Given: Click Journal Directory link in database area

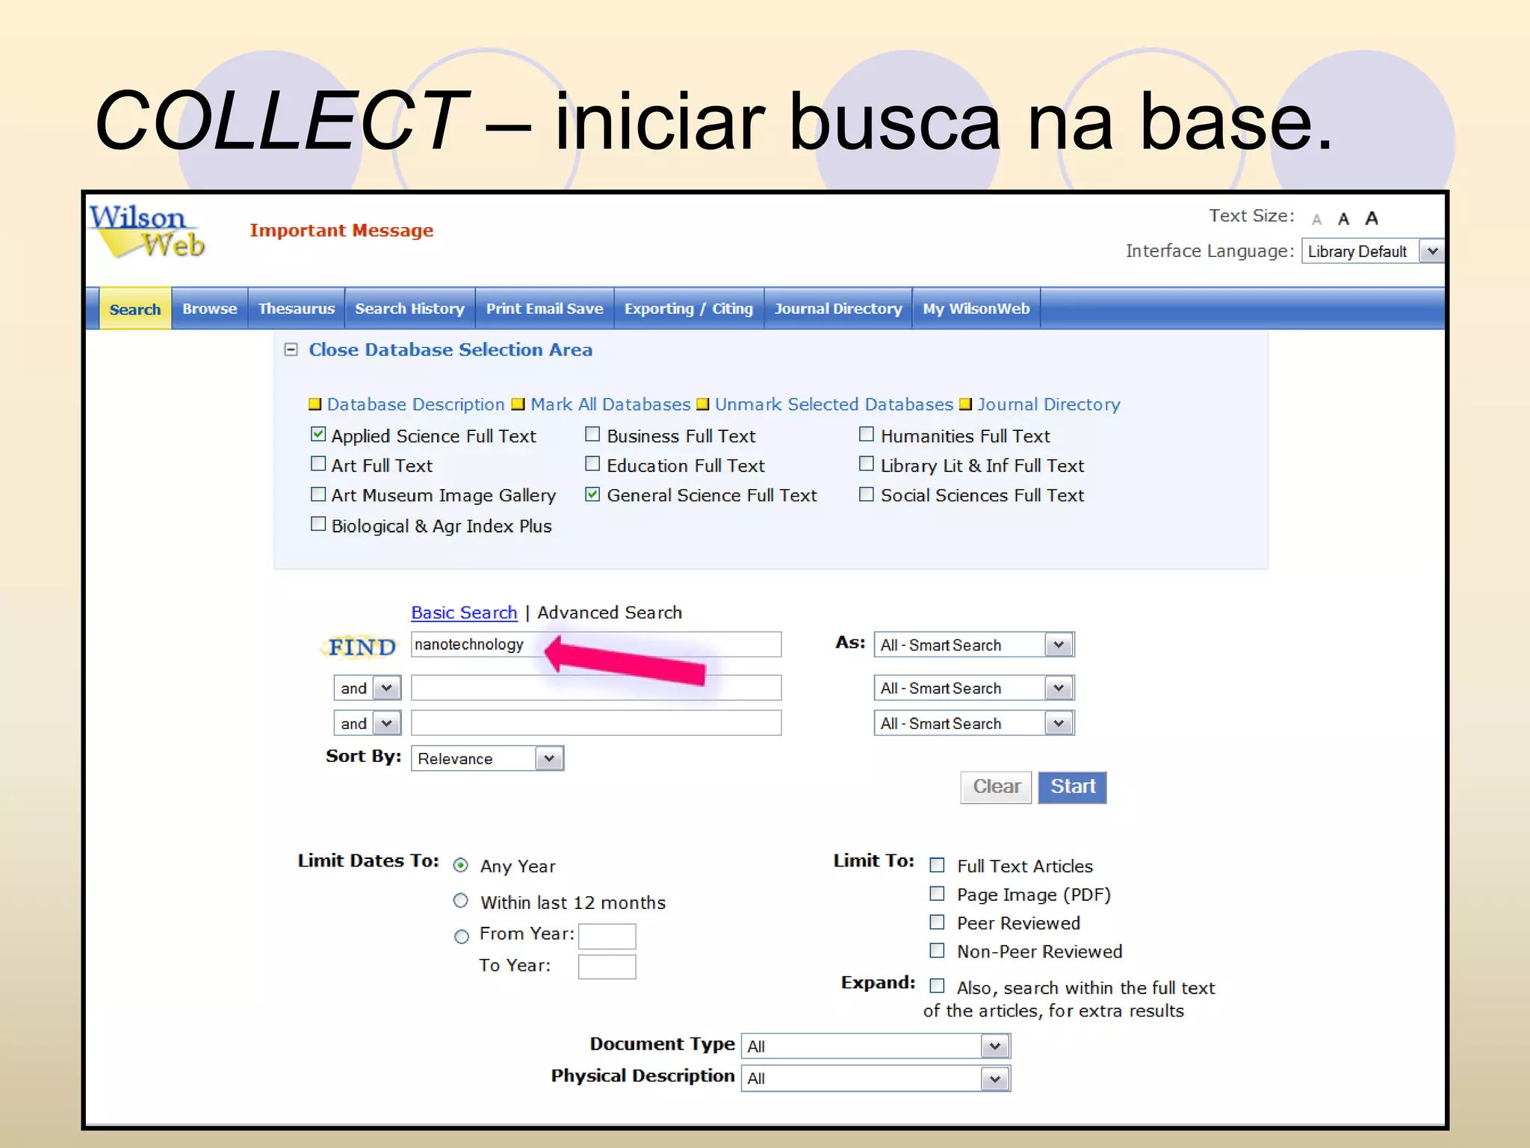Looking at the screenshot, I should [x=1049, y=404].
